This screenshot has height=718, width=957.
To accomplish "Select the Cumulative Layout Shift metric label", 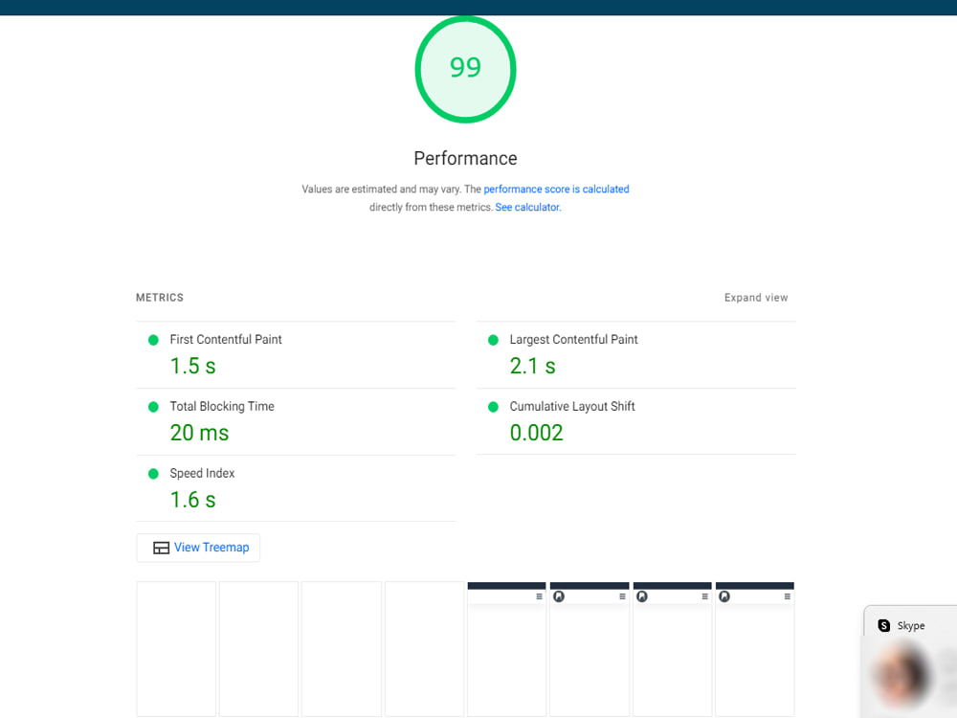I will tap(572, 407).
